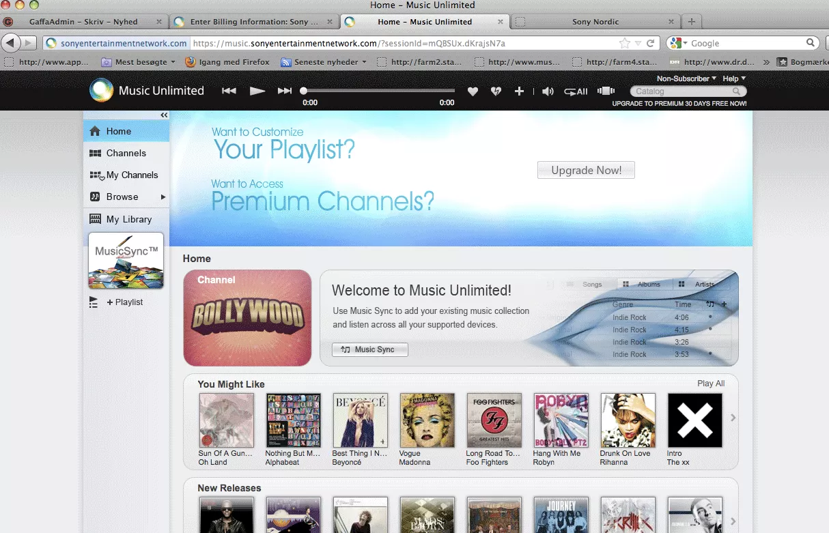This screenshot has width=829, height=533.
Task: Click the playback progress slider handle
Action: click(x=304, y=91)
